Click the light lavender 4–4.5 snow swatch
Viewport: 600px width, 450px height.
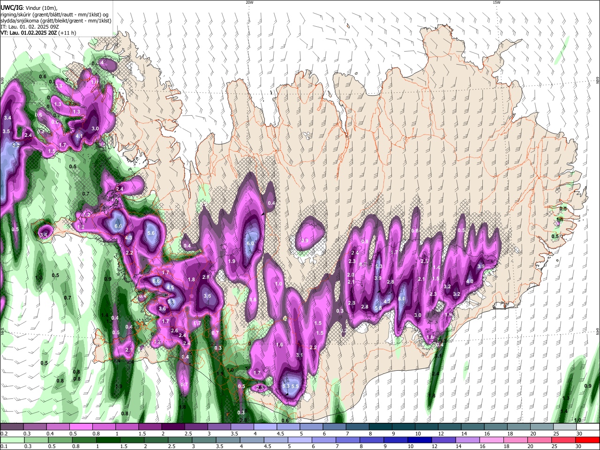point(265,427)
